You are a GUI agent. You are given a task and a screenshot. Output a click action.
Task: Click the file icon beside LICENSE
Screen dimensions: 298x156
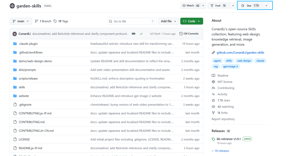pyautogui.click(x=15, y=140)
